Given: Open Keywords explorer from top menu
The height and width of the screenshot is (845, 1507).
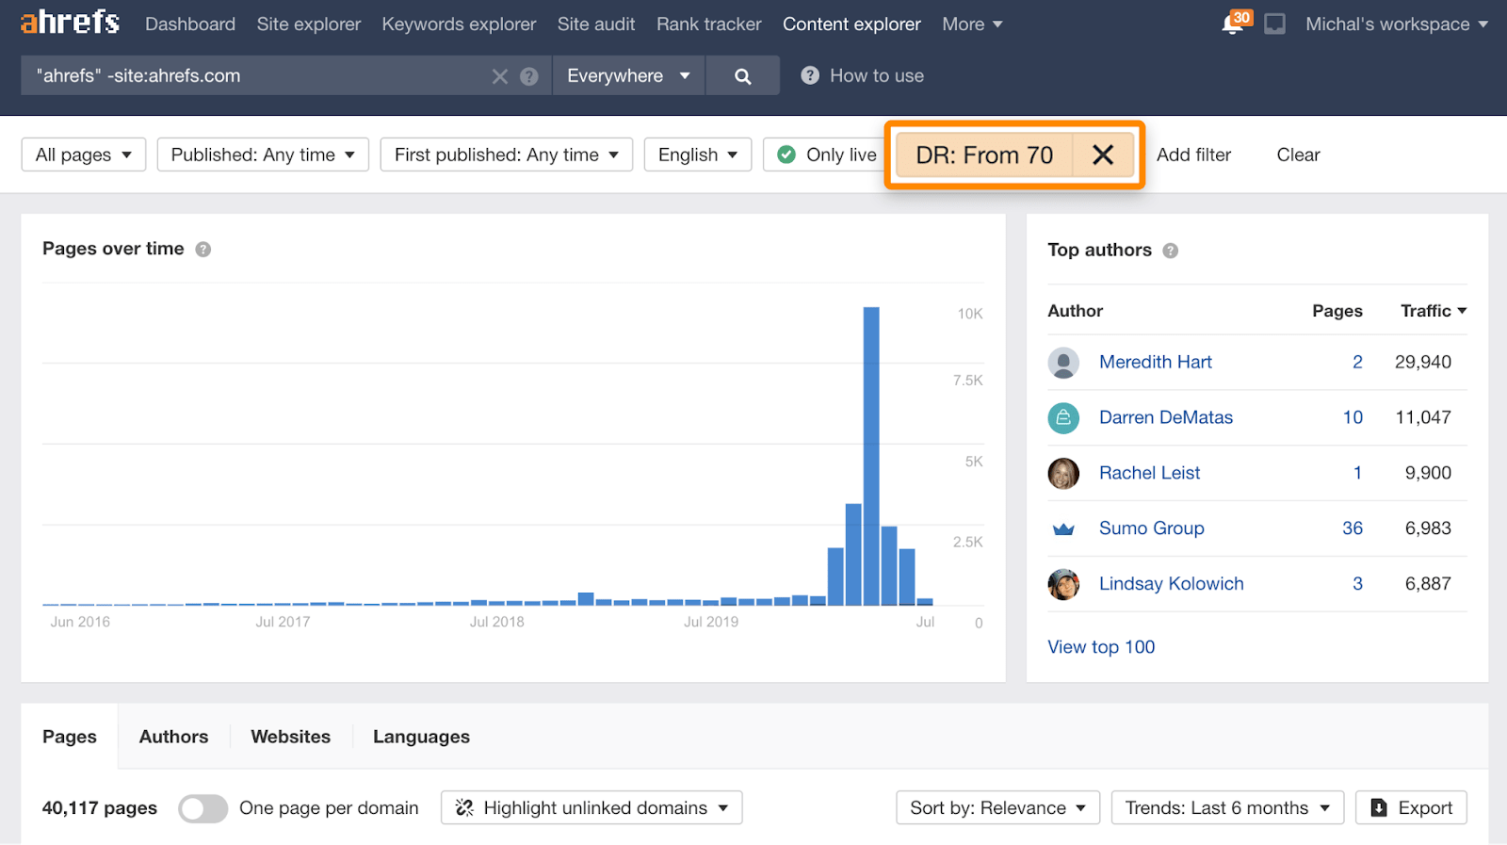Looking at the screenshot, I should [x=459, y=24].
